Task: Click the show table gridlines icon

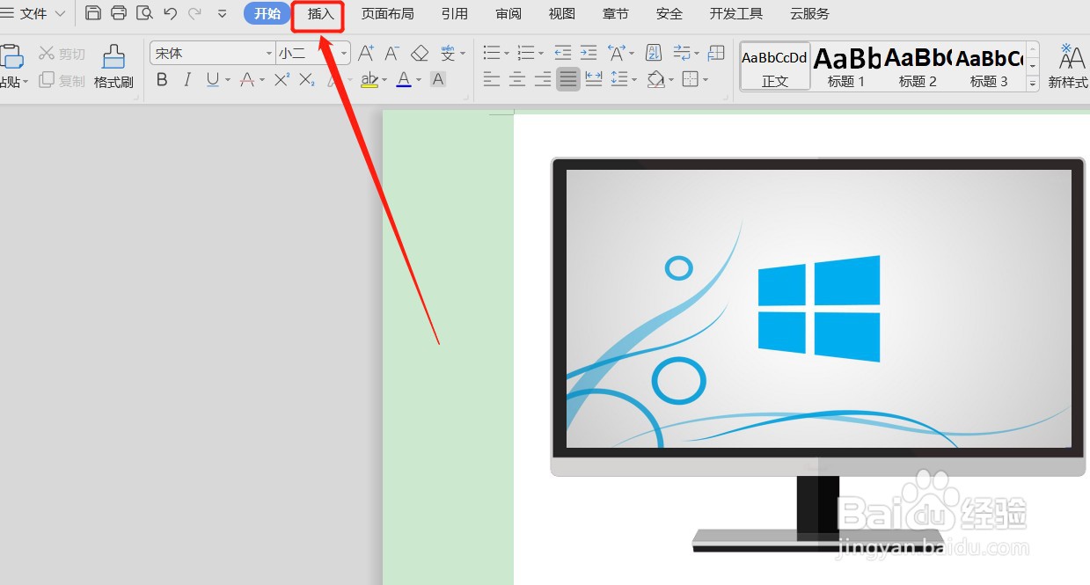Action: click(716, 54)
